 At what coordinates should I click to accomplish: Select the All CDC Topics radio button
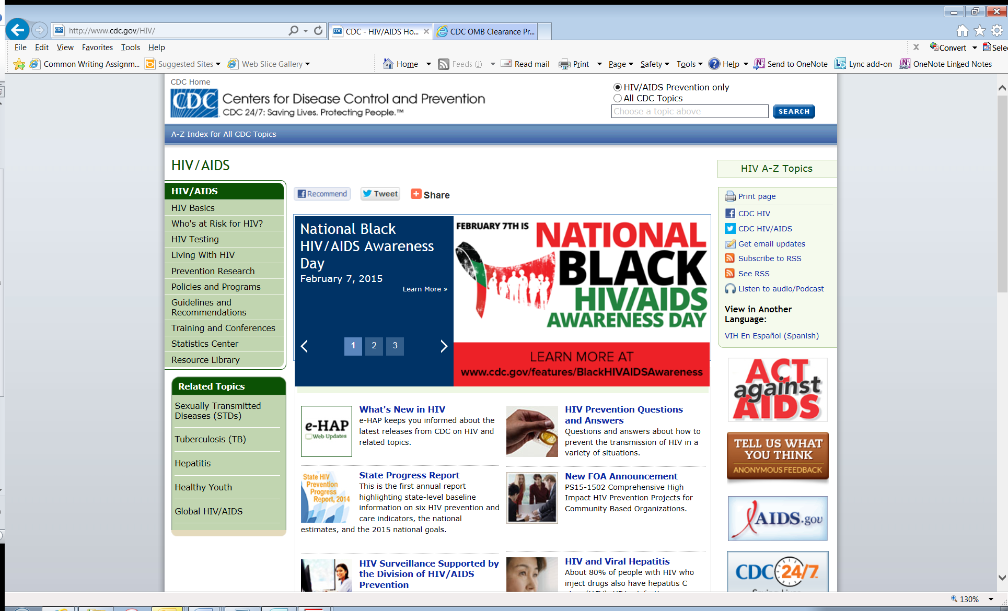pos(618,98)
